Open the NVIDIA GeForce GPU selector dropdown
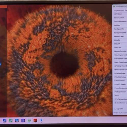The width and height of the screenshot is (127, 127). [x=120, y=113]
